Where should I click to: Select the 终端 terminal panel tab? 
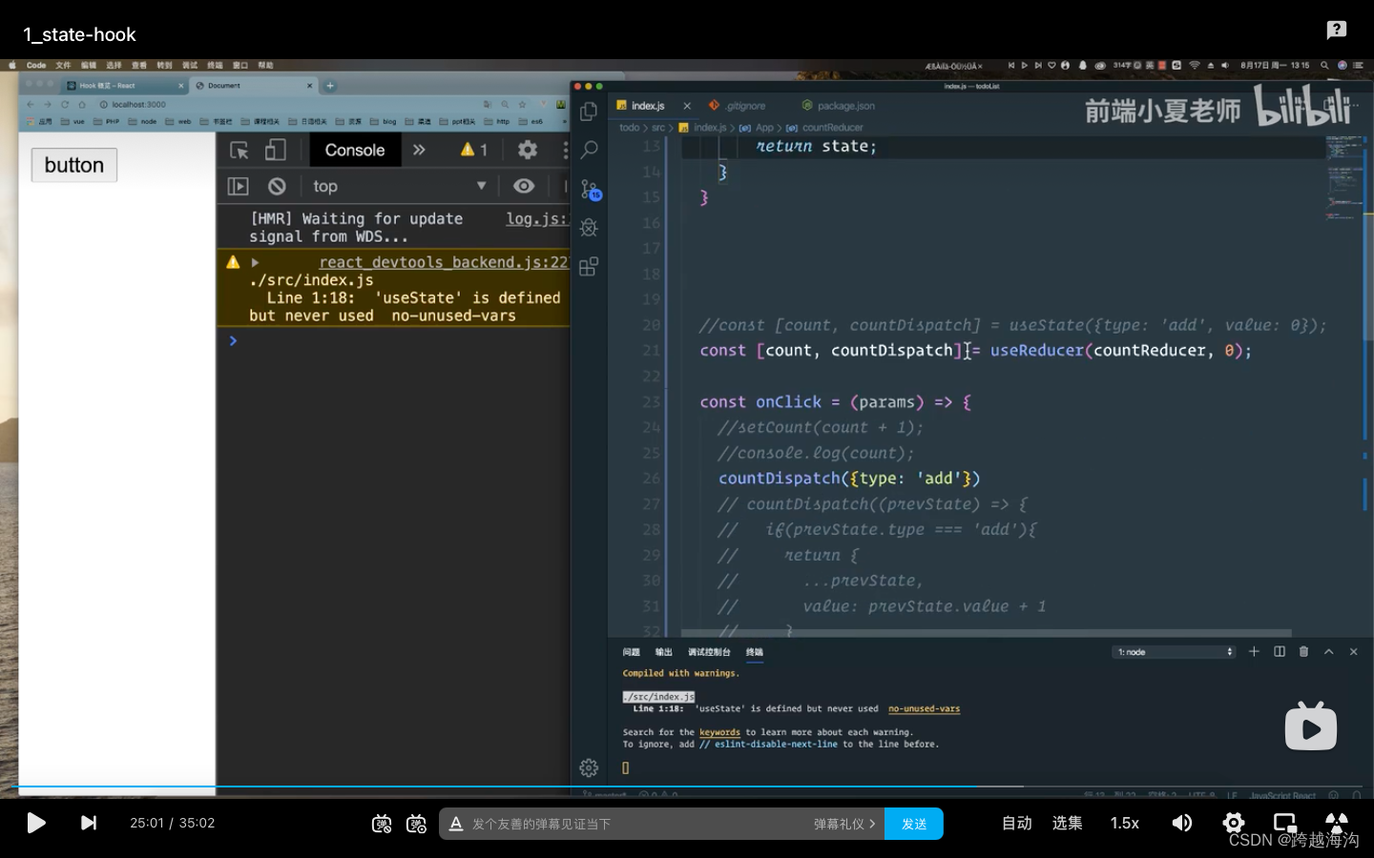pos(755,652)
